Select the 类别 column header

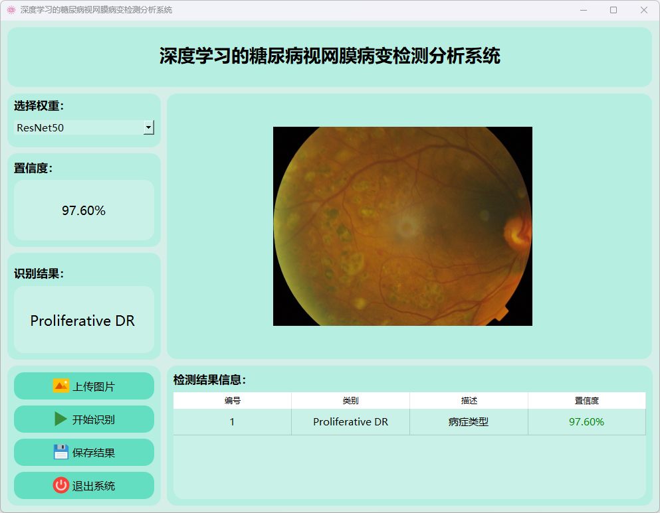[350, 400]
